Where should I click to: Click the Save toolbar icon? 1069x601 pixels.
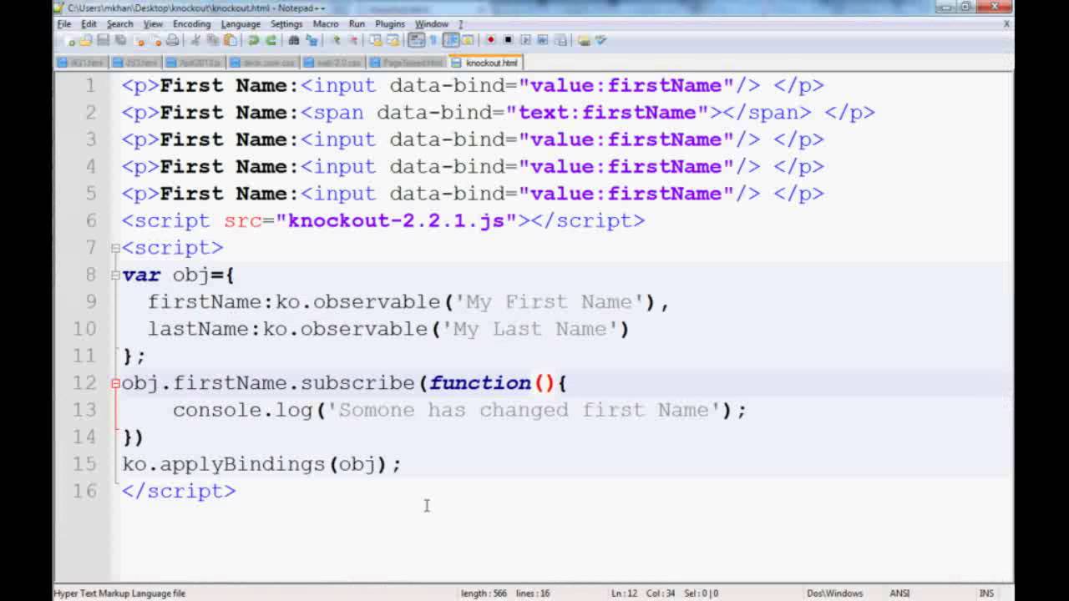coord(103,40)
